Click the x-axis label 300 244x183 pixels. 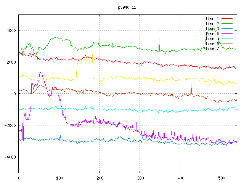tap(140, 178)
